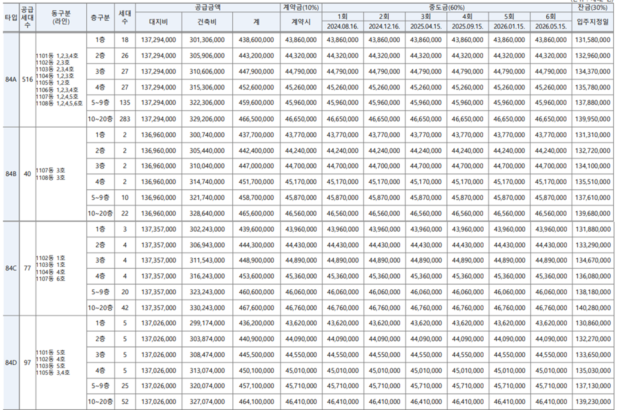Click construction cost 299,174,000
Viewport: 618px width, 410px height.
click(207, 323)
